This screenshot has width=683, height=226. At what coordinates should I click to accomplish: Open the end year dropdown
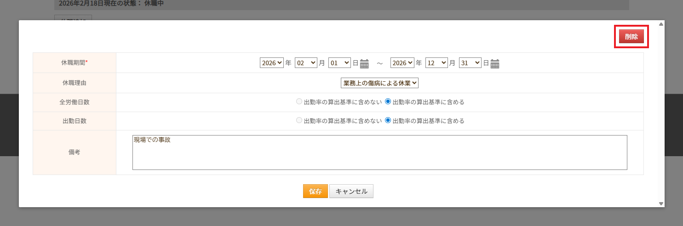click(x=402, y=63)
